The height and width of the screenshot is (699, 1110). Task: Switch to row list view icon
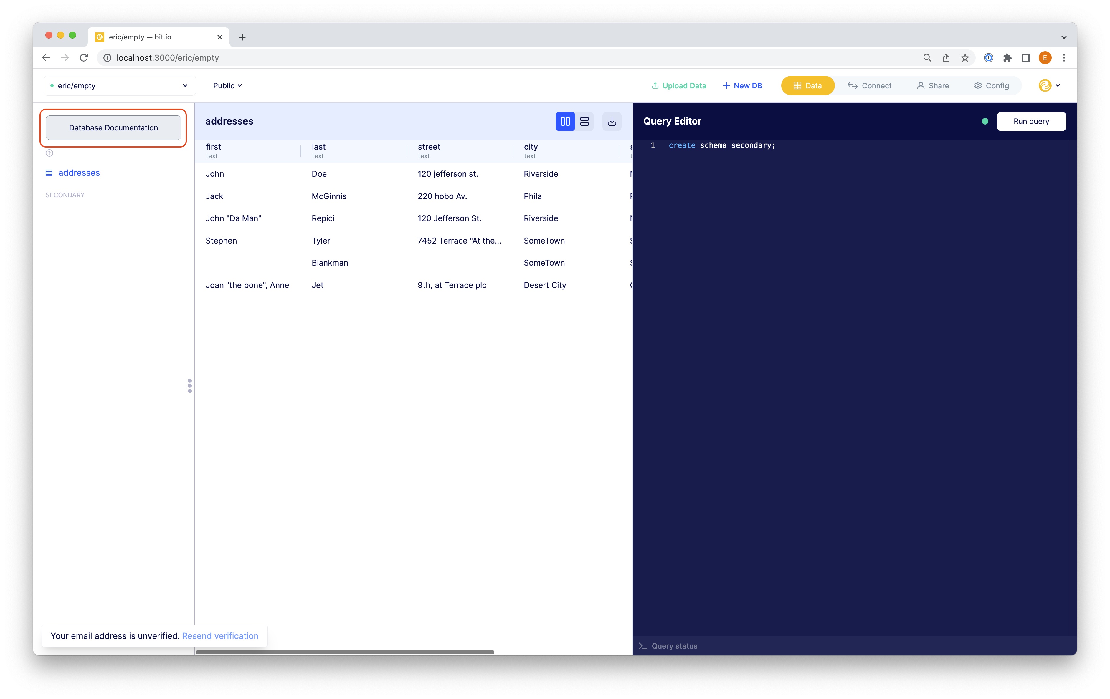(584, 121)
